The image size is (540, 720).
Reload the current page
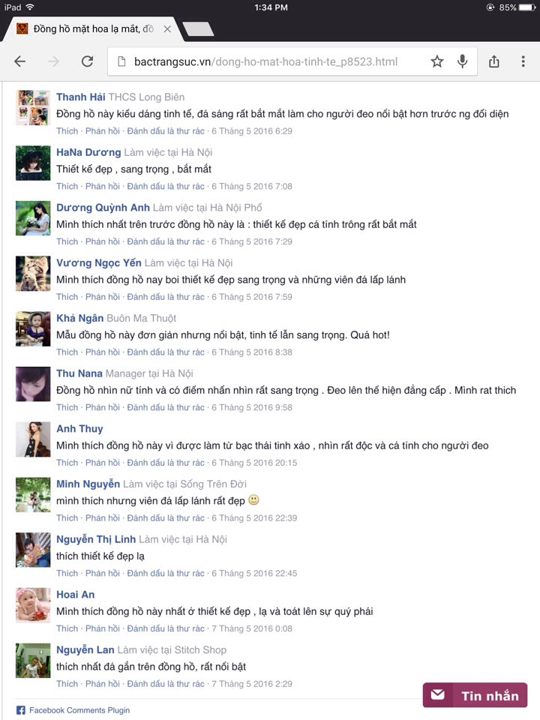pos(87,61)
